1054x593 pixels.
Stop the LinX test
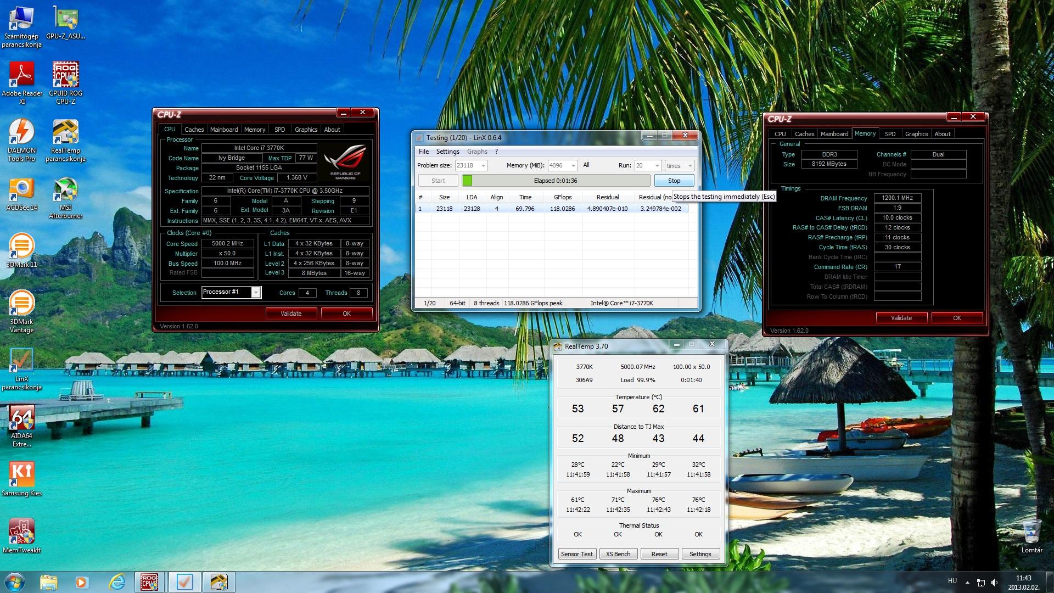point(674,181)
